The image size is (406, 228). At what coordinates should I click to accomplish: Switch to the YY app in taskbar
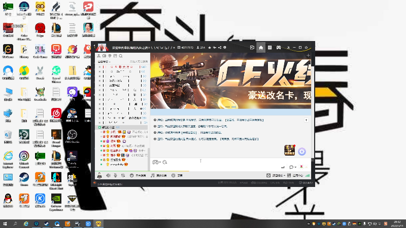98,223
